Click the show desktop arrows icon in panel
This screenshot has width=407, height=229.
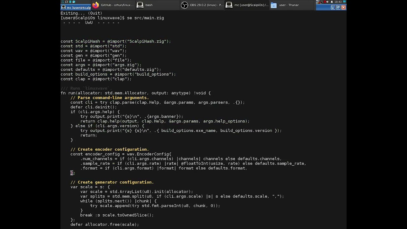[63, 2]
